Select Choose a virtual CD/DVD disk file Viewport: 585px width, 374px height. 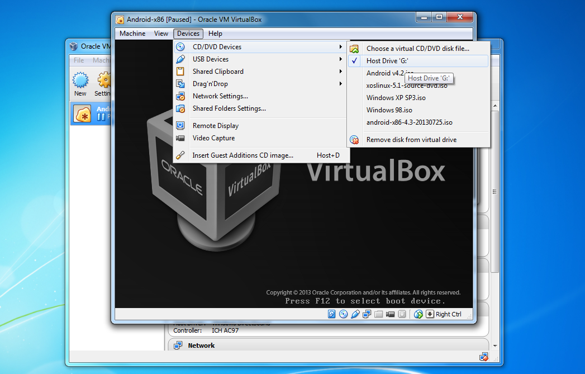(418, 49)
